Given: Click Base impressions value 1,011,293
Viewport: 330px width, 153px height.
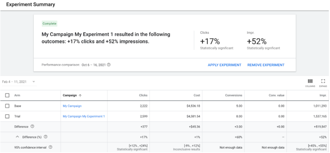Looking at the screenshot, I should click(x=320, y=106).
